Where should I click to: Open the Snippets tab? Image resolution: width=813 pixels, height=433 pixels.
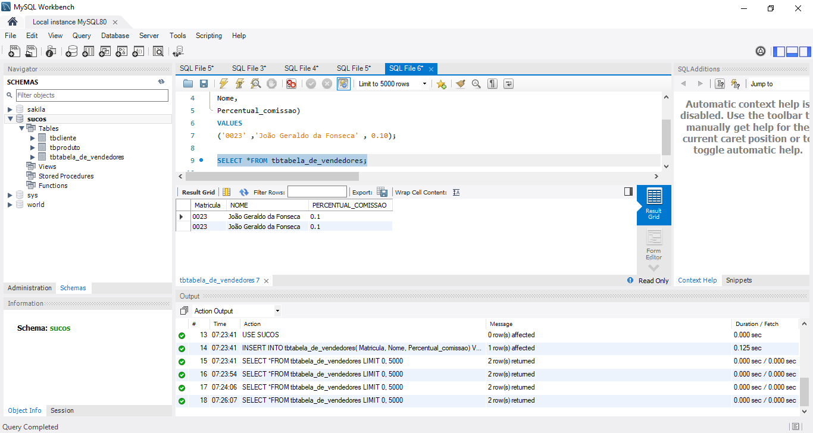(739, 280)
